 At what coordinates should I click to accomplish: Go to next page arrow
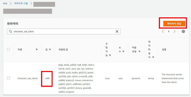[x=175, y=32]
